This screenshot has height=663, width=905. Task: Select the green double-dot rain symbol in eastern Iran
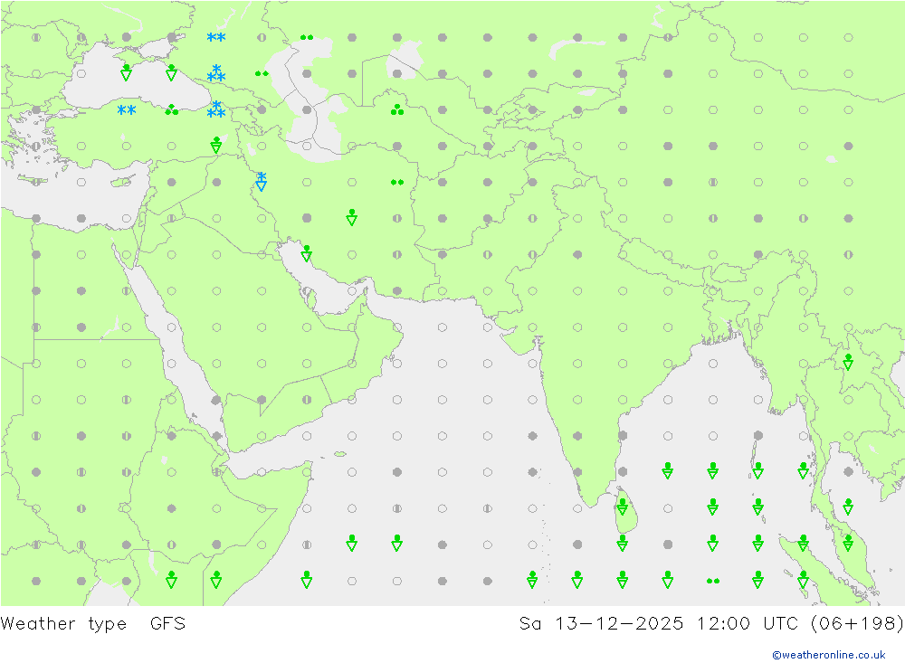click(397, 183)
